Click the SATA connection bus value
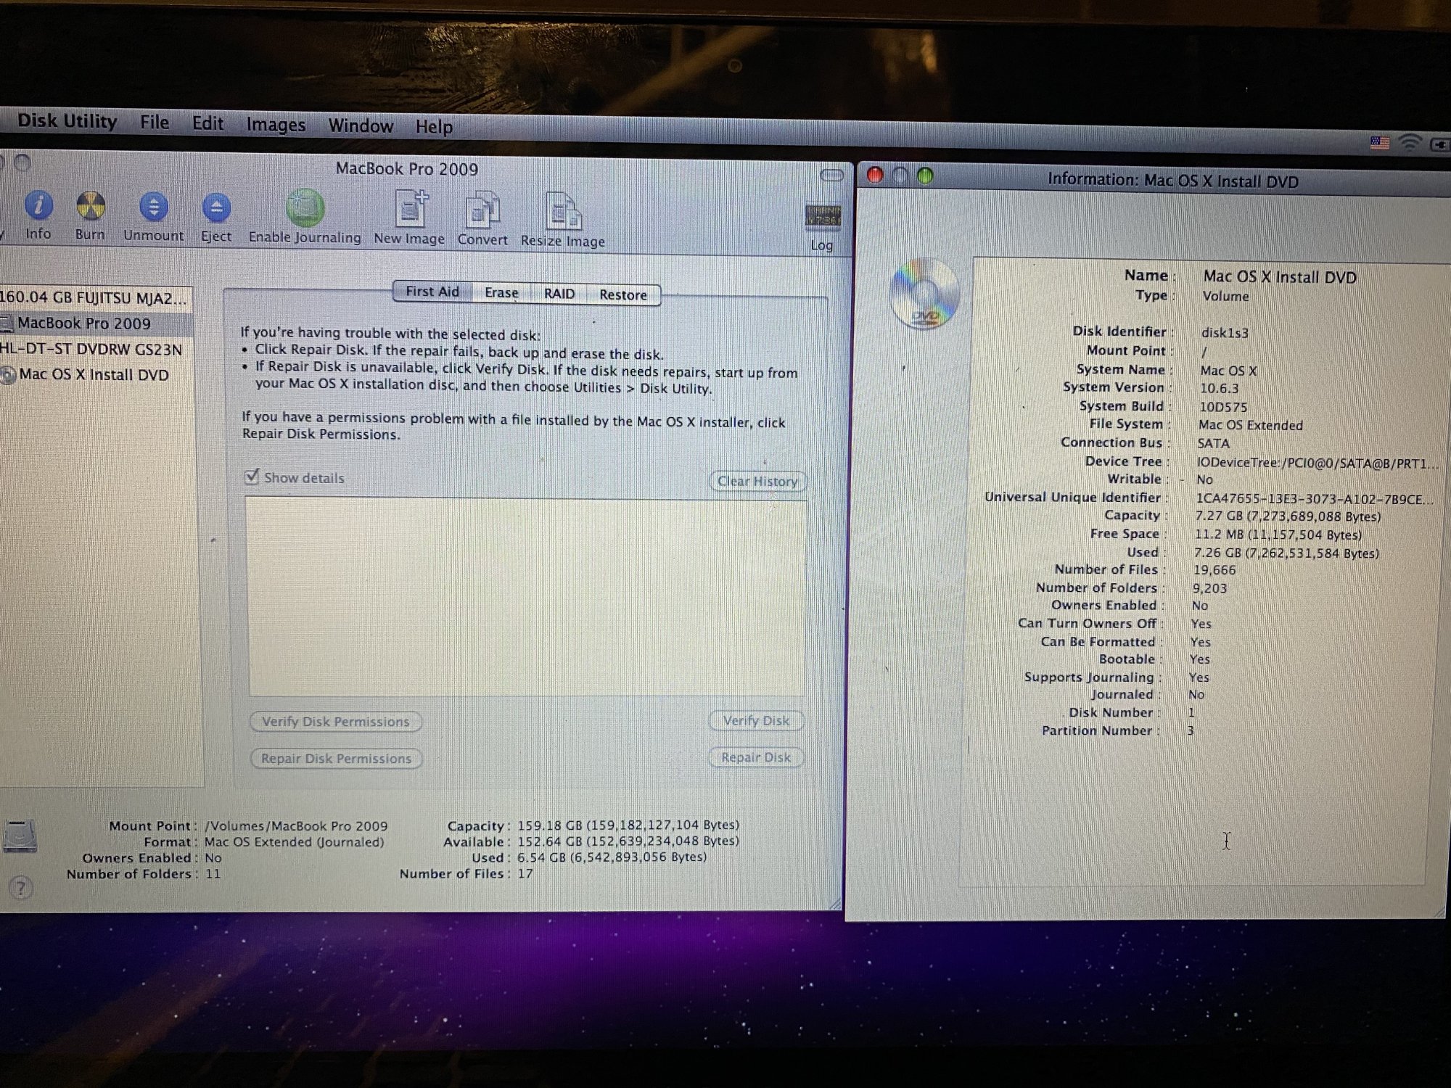This screenshot has width=1451, height=1088. (1213, 443)
